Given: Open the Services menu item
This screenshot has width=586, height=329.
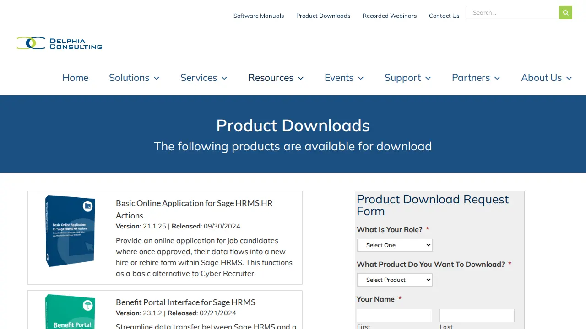Looking at the screenshot, I should pyautogui.click(x=199, y=78).
